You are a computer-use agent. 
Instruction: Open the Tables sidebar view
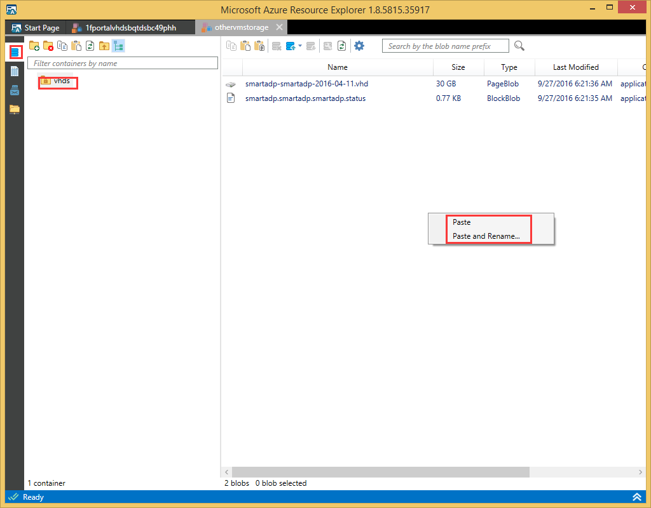[15, 71]
